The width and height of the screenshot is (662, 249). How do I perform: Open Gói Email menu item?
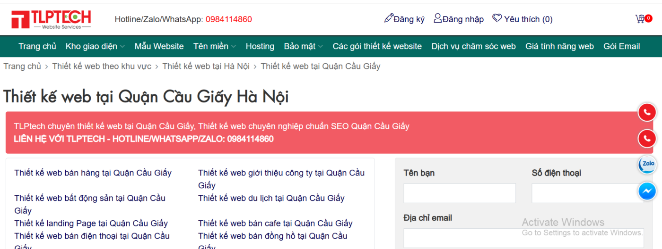[x=622, y=46]
